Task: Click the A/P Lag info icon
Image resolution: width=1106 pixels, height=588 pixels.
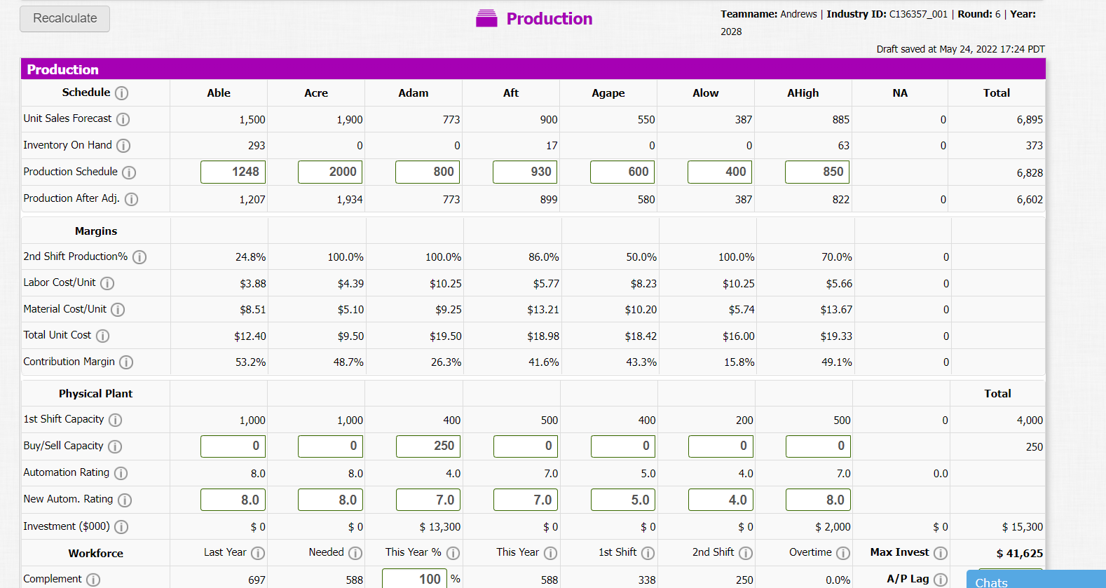Action: pyautogui.click(x=941, y=580)
